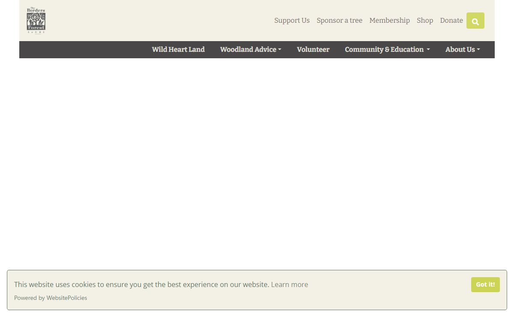
Task: Expand the Community & Education dropdown
Action: click(387, 50)
